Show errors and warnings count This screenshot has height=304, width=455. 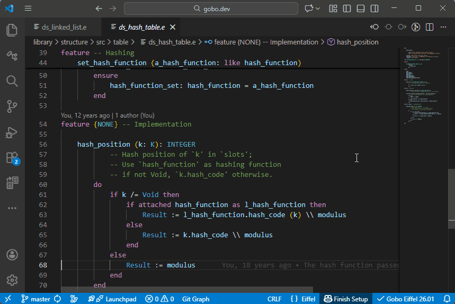(x=159, y=299)
